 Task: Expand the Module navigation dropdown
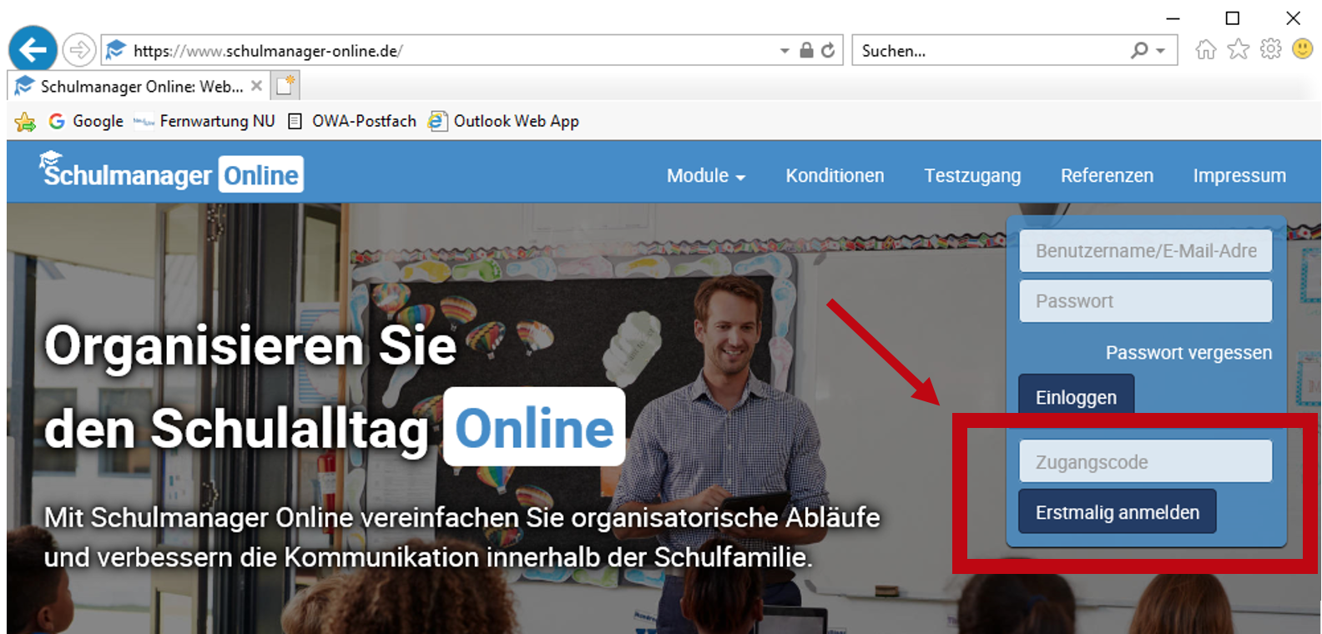tap(705, 175)
